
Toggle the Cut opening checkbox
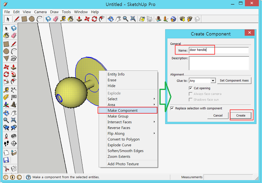click(x=191, y=88)
